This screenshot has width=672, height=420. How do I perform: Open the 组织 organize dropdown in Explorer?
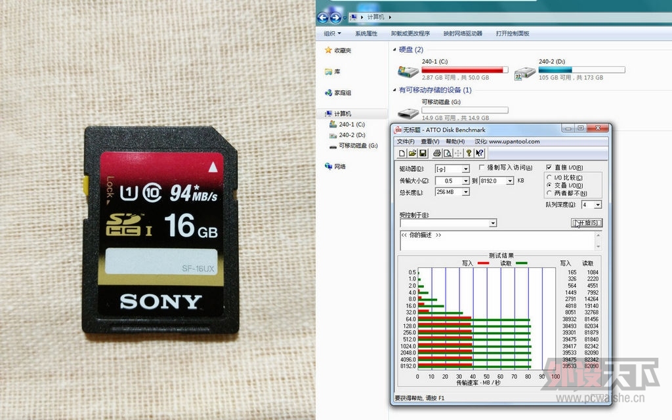click(x=333, y=33)
